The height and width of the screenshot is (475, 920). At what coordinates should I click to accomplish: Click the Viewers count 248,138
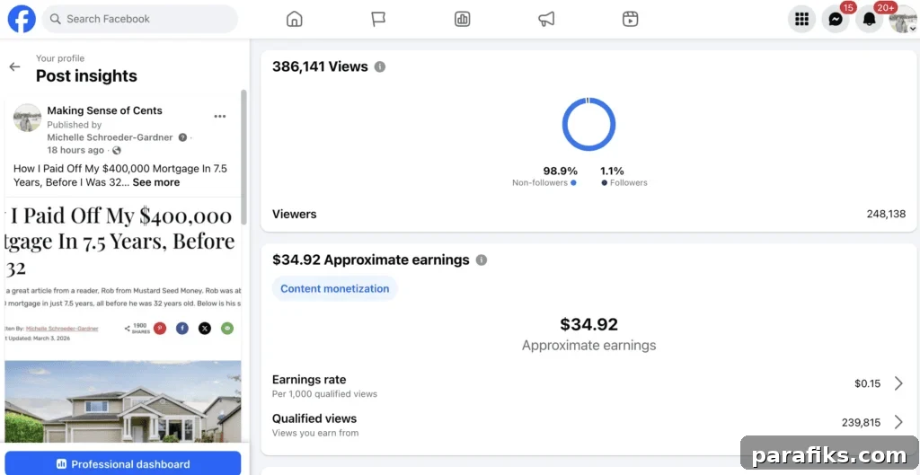[x=886, y=214]
